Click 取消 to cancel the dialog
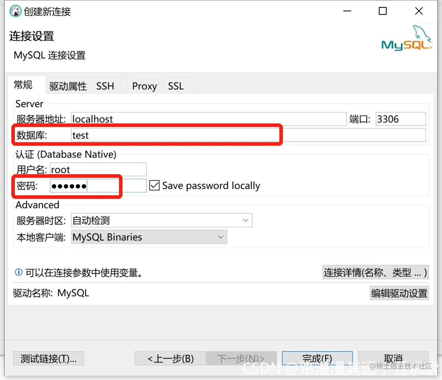This screenshot has width=442, height=380. [x=393, y=358]
